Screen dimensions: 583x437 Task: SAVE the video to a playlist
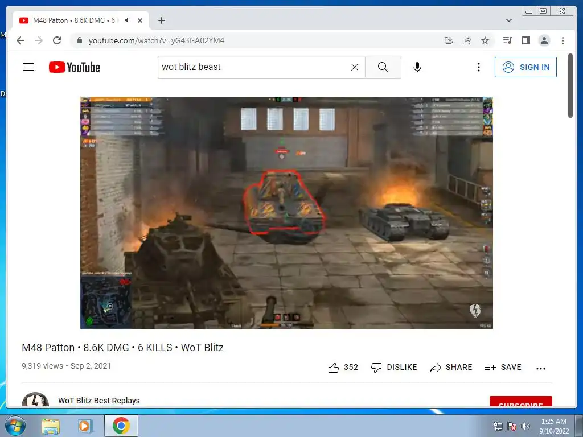(503, 367)
